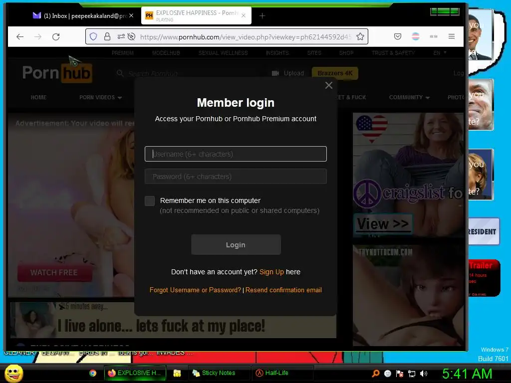
Task: Follow the Sign Up link
Action: (271, 272)
